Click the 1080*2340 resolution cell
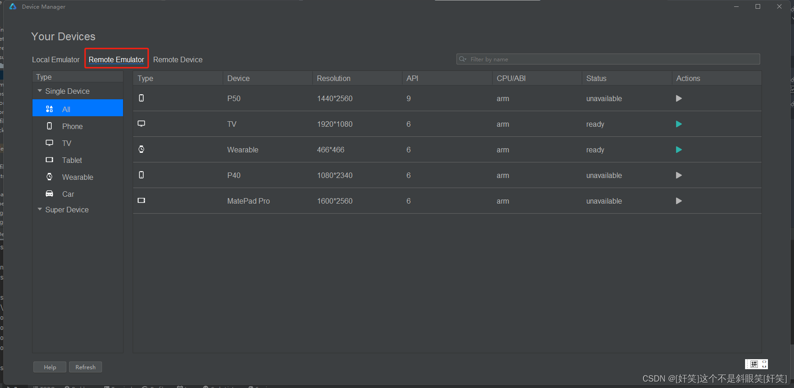The width and height of the screenshot is (794, 388). (335, 175)
